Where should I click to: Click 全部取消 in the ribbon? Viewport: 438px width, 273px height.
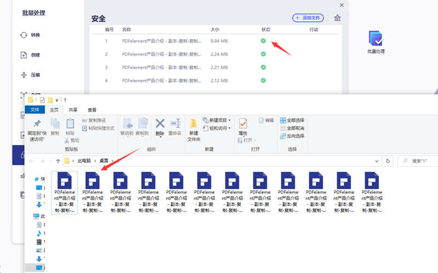click(x=292, y=128)
